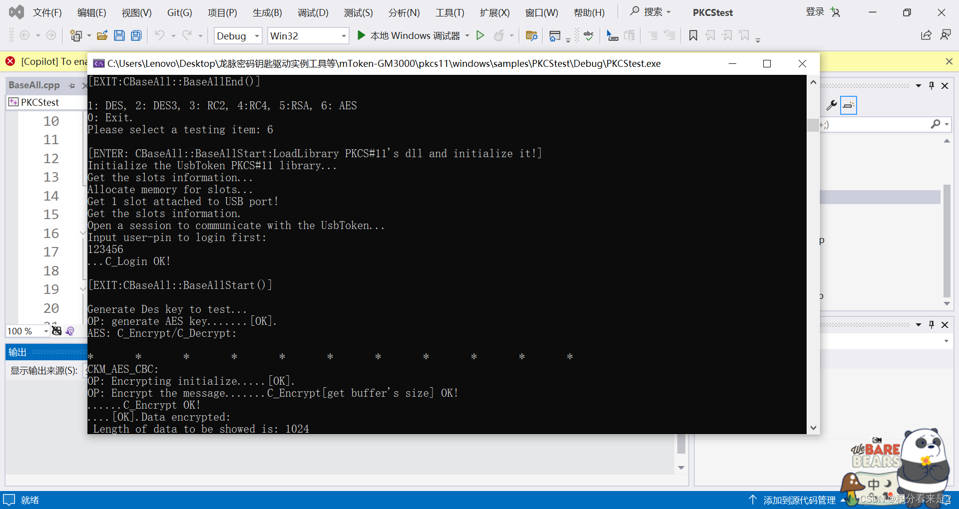Click the output panel scroll down arrow
The width and height of the screenshot is (959, 509).
click(x=681, y=468)
